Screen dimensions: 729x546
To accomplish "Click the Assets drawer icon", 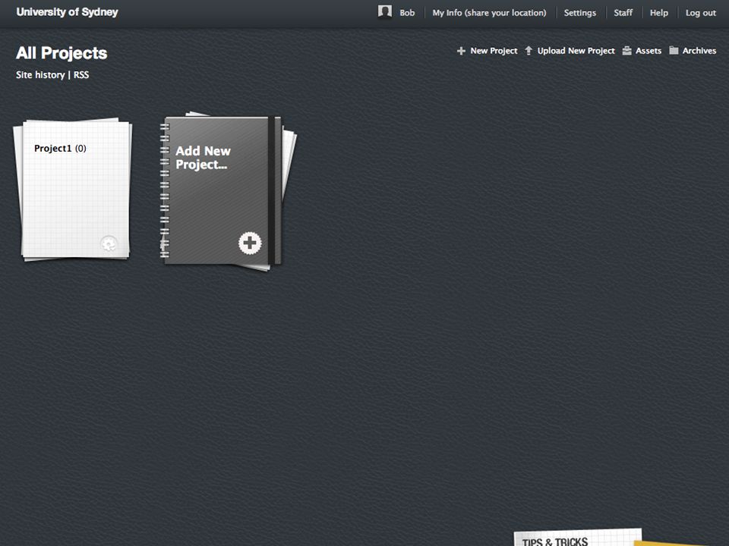I will (626, 51).
